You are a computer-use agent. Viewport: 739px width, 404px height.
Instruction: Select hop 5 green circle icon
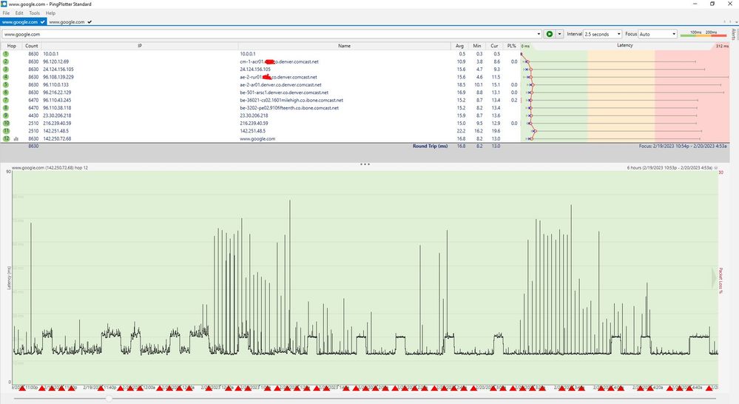6,85
